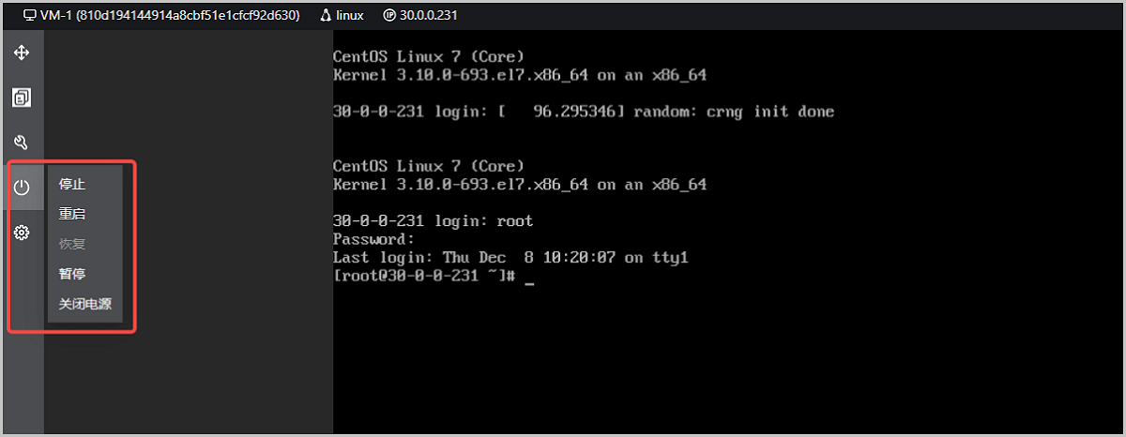Focus the terminal at the root prompt
This screenshot has height=437, width=1126.
[x=529, y=277]
